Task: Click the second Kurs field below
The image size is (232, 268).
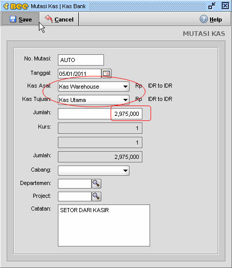Action: click(100, 142)
